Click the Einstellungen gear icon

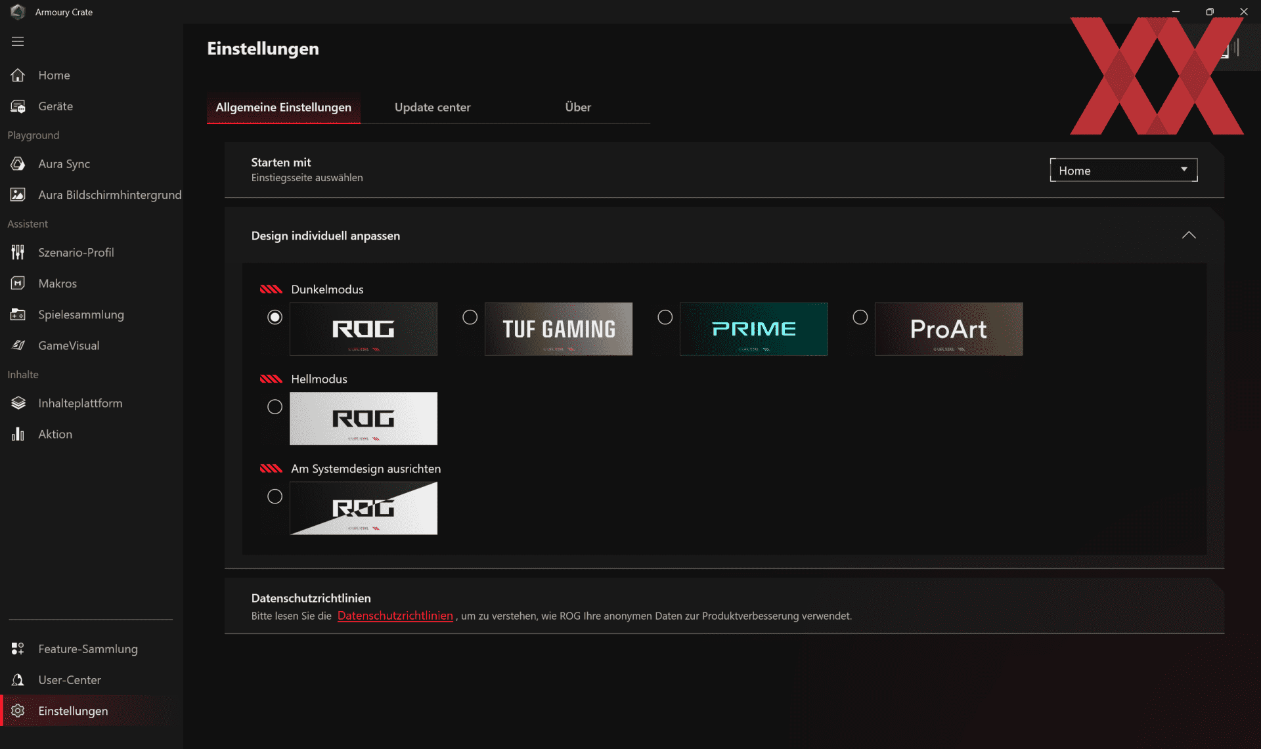(18, 711)
